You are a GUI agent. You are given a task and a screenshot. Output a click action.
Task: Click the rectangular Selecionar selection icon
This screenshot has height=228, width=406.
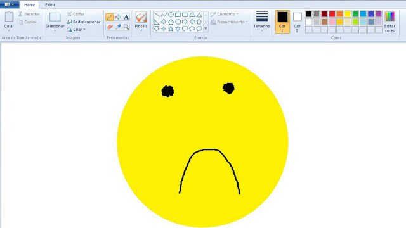tap(55, 17)
